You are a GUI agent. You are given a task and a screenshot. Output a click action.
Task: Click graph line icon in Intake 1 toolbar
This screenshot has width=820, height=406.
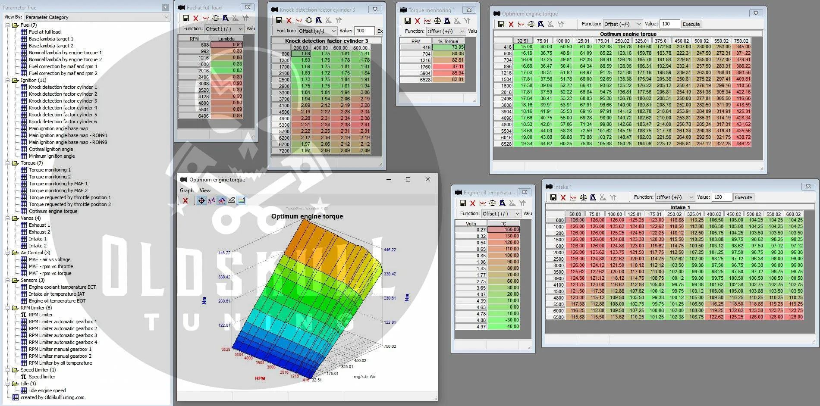(573, 197)
